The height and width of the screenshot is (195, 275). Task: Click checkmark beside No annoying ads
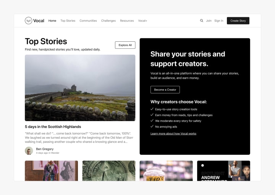point(152,126)
